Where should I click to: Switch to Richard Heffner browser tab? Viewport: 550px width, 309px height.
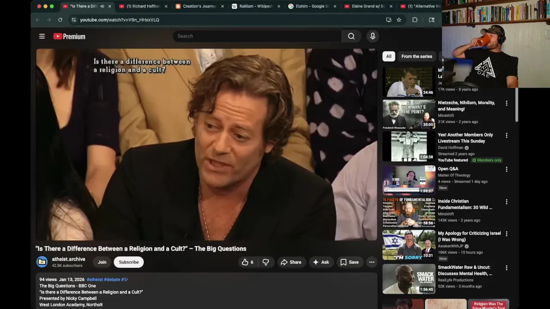143,6
